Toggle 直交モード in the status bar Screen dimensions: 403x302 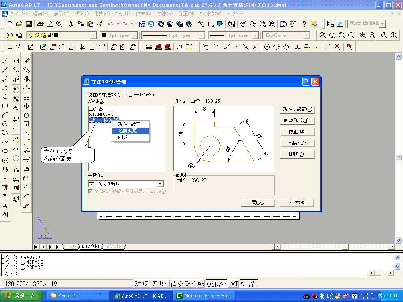click(183, 284)
